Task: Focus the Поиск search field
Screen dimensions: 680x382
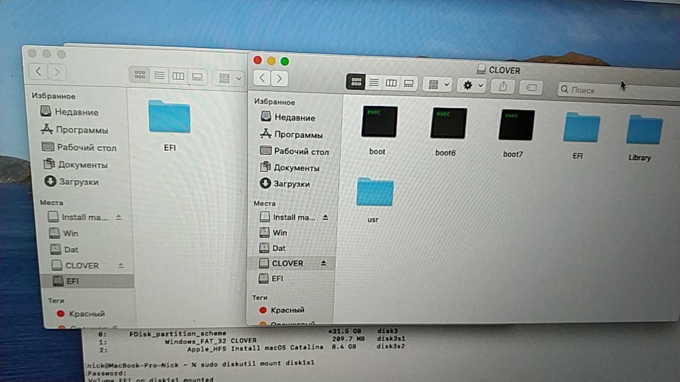Action: 619,91
